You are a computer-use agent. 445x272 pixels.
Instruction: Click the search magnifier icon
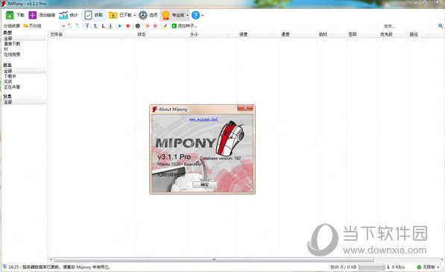click(x=441, y=26)
